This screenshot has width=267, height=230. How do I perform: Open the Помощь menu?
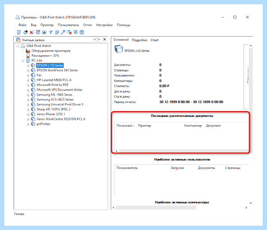[124, 25]
